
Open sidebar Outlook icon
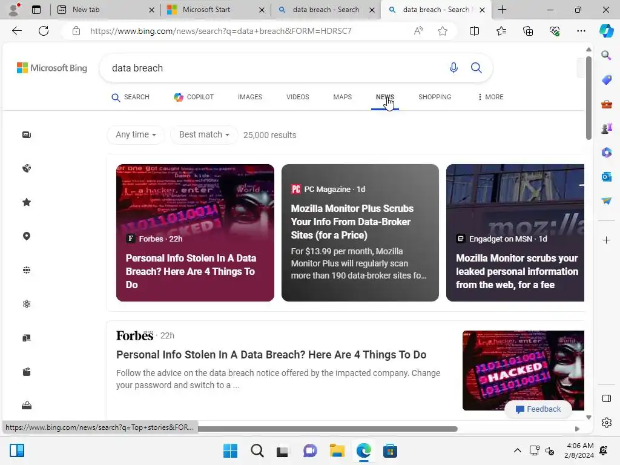point(606,176)
